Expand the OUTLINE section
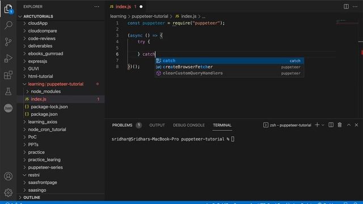Screen dimensions: 363x204 tap(32, 198)
